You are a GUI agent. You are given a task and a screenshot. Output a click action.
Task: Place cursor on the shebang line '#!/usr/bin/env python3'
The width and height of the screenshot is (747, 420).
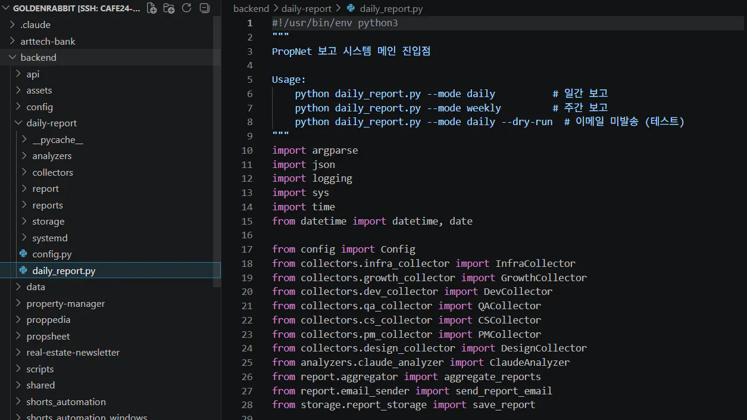pos(335,23)
